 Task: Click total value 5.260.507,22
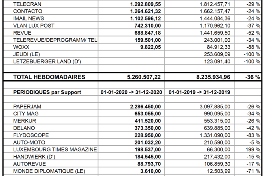click(x=144, y=77)
